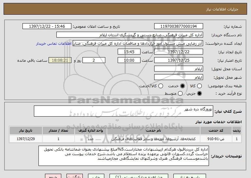The width and height of the screenshot is (251, 178).
Task: Click the تاریخ نیاز column header
Action: [26, 131]
